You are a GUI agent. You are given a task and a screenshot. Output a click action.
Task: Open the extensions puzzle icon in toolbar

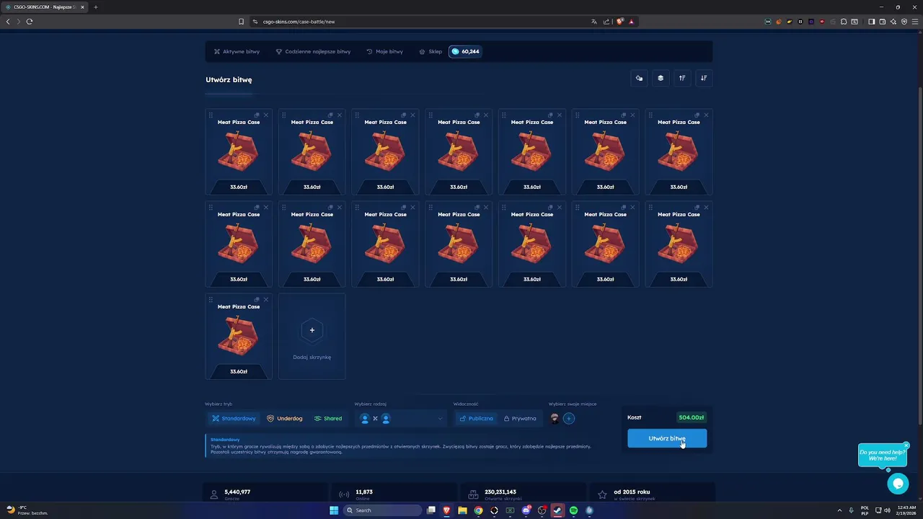(x=844, y=22)
